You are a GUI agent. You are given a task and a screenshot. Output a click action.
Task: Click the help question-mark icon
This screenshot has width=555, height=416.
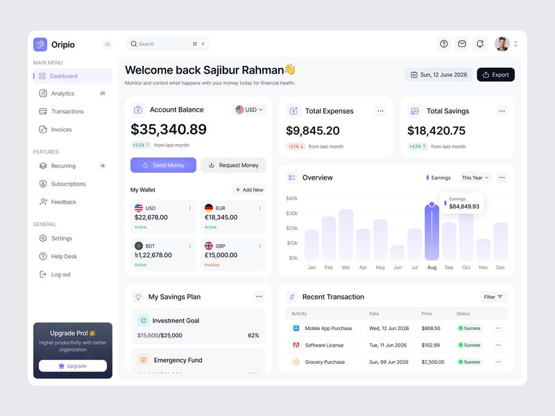pyautogui.click(x=443, y=44)
